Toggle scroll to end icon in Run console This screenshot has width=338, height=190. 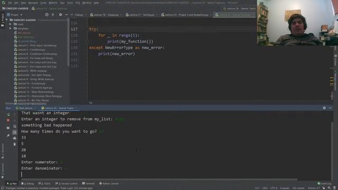pyautogui.click(x=15, y=132)
